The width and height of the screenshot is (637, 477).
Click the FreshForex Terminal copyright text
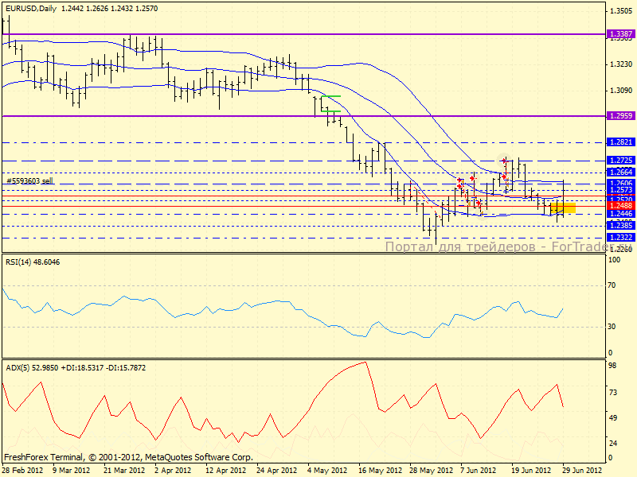coord(129,458)
